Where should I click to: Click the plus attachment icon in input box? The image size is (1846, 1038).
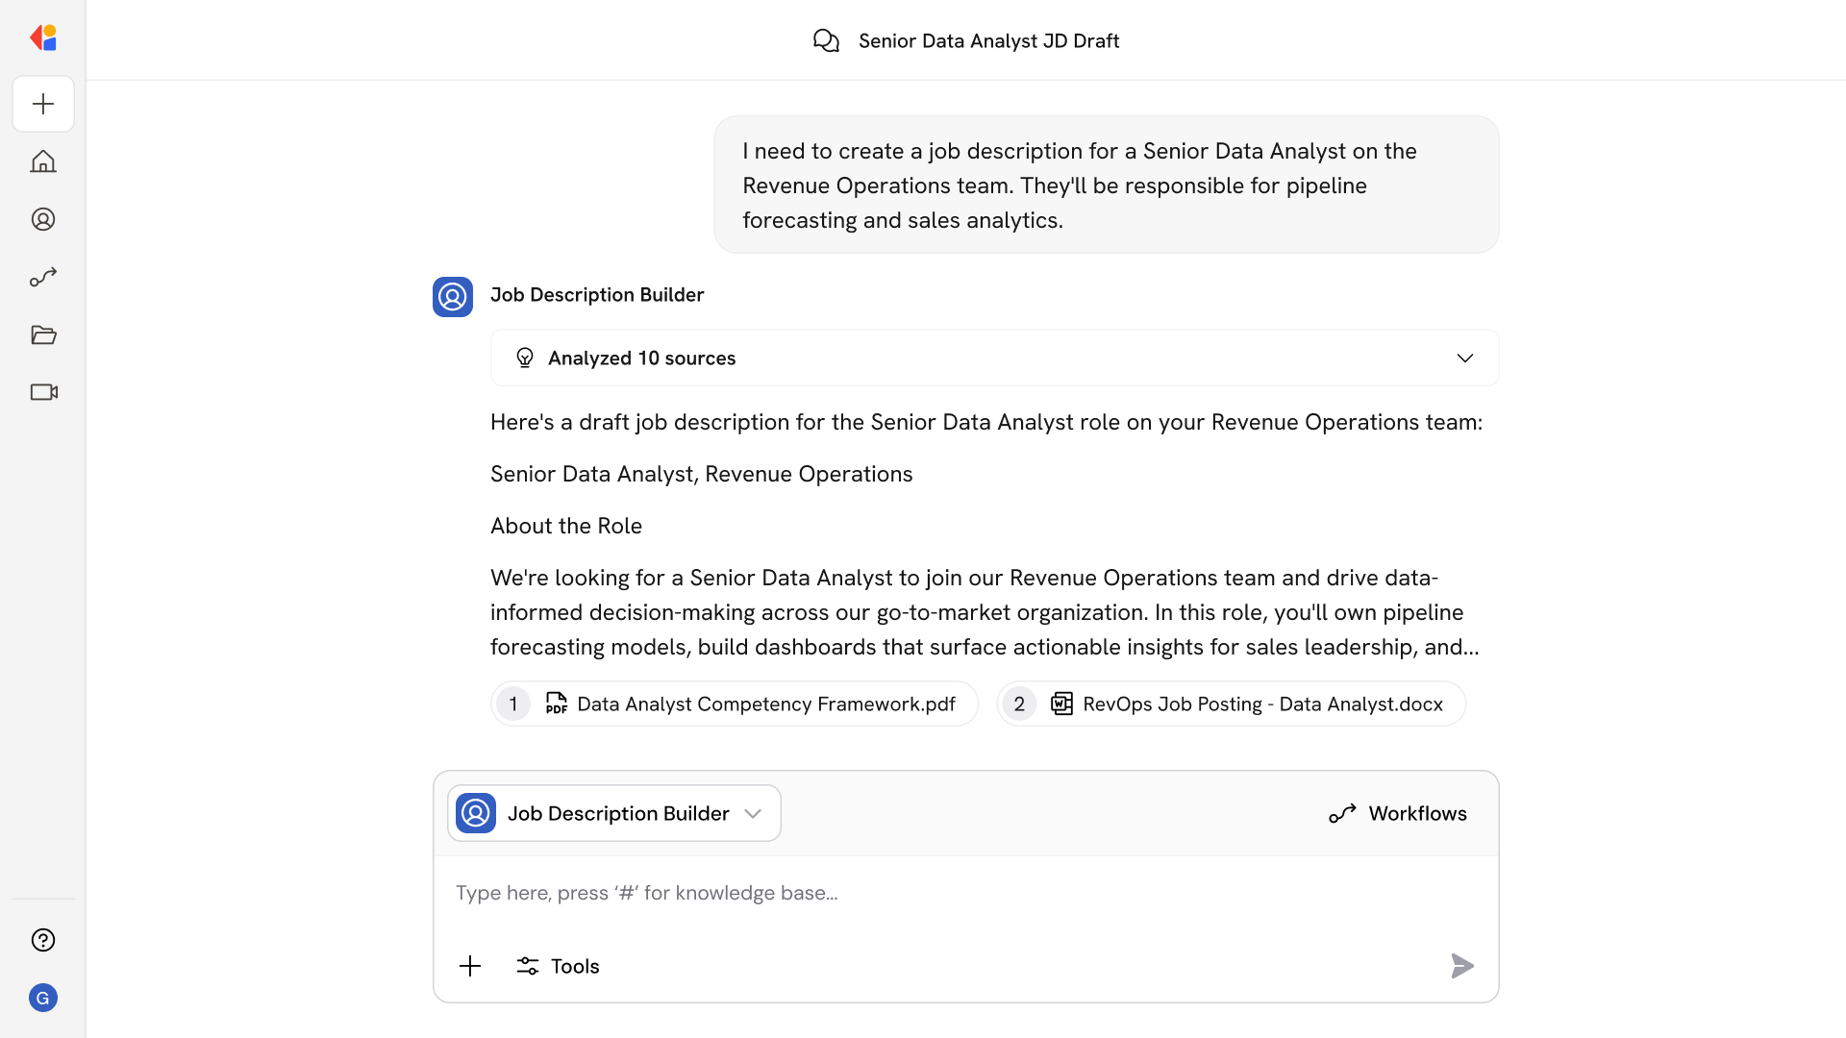point(470,966)
